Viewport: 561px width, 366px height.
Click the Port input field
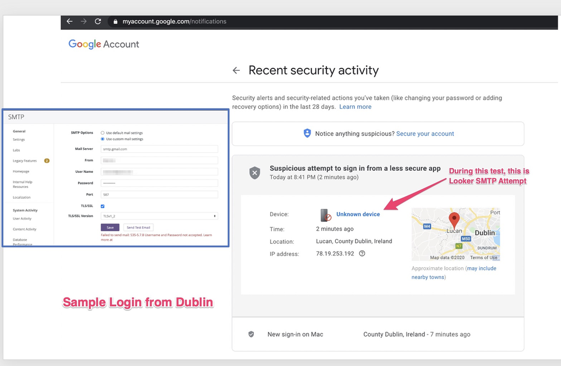pyautogui.click(x=159, y=195)
